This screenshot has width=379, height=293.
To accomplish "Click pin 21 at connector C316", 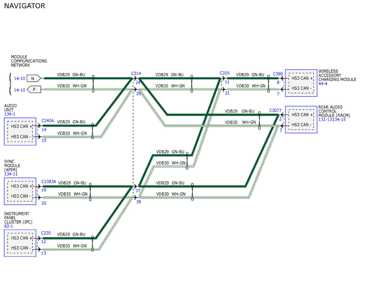I will 227,93.
